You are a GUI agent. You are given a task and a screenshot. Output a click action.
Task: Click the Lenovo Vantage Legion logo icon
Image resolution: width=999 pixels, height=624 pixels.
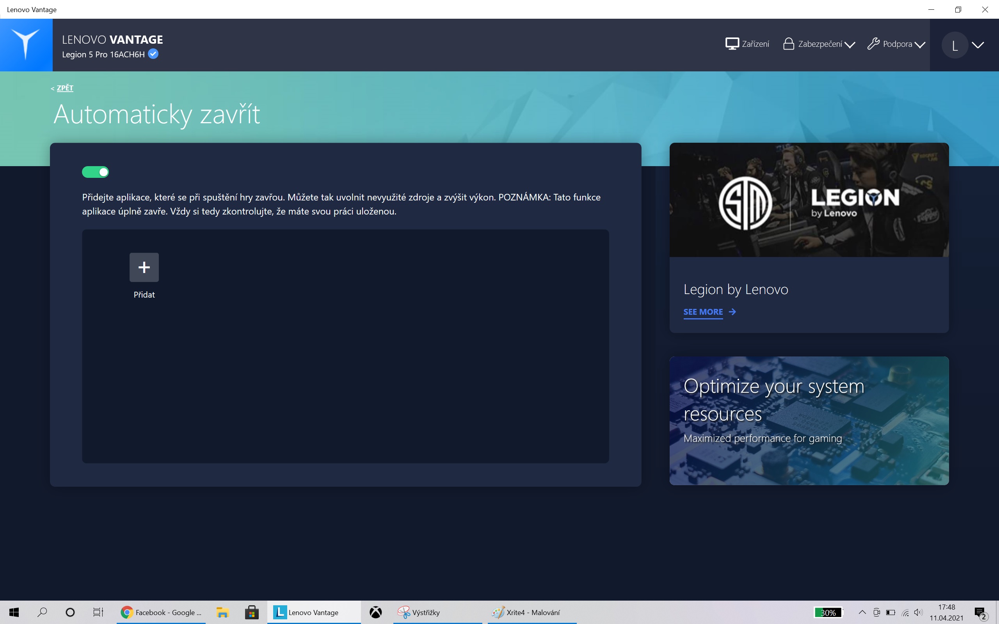(x=26, y=44)
